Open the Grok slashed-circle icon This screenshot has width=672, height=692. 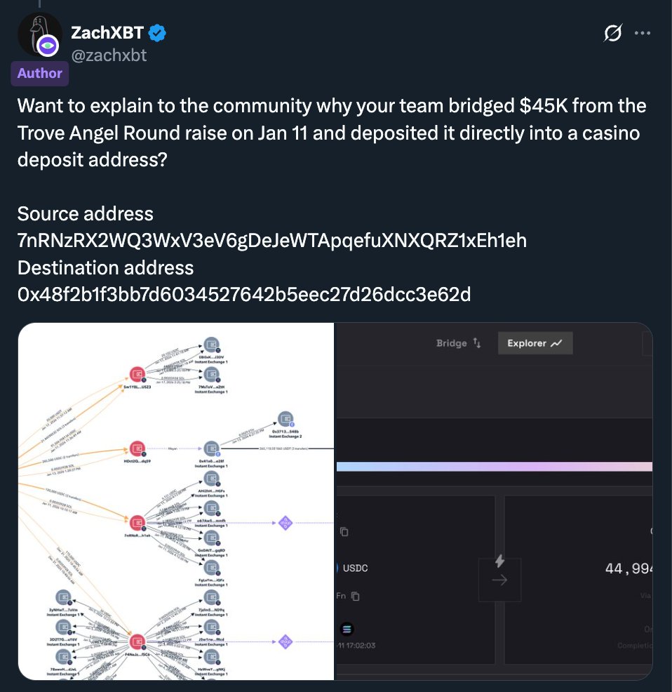[613, 33]
